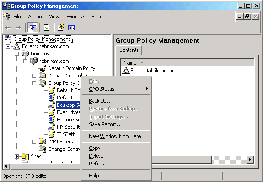Screen dimensions: 263x182
Task: Expand the Domain Controllers node
Action: (34, 76)
